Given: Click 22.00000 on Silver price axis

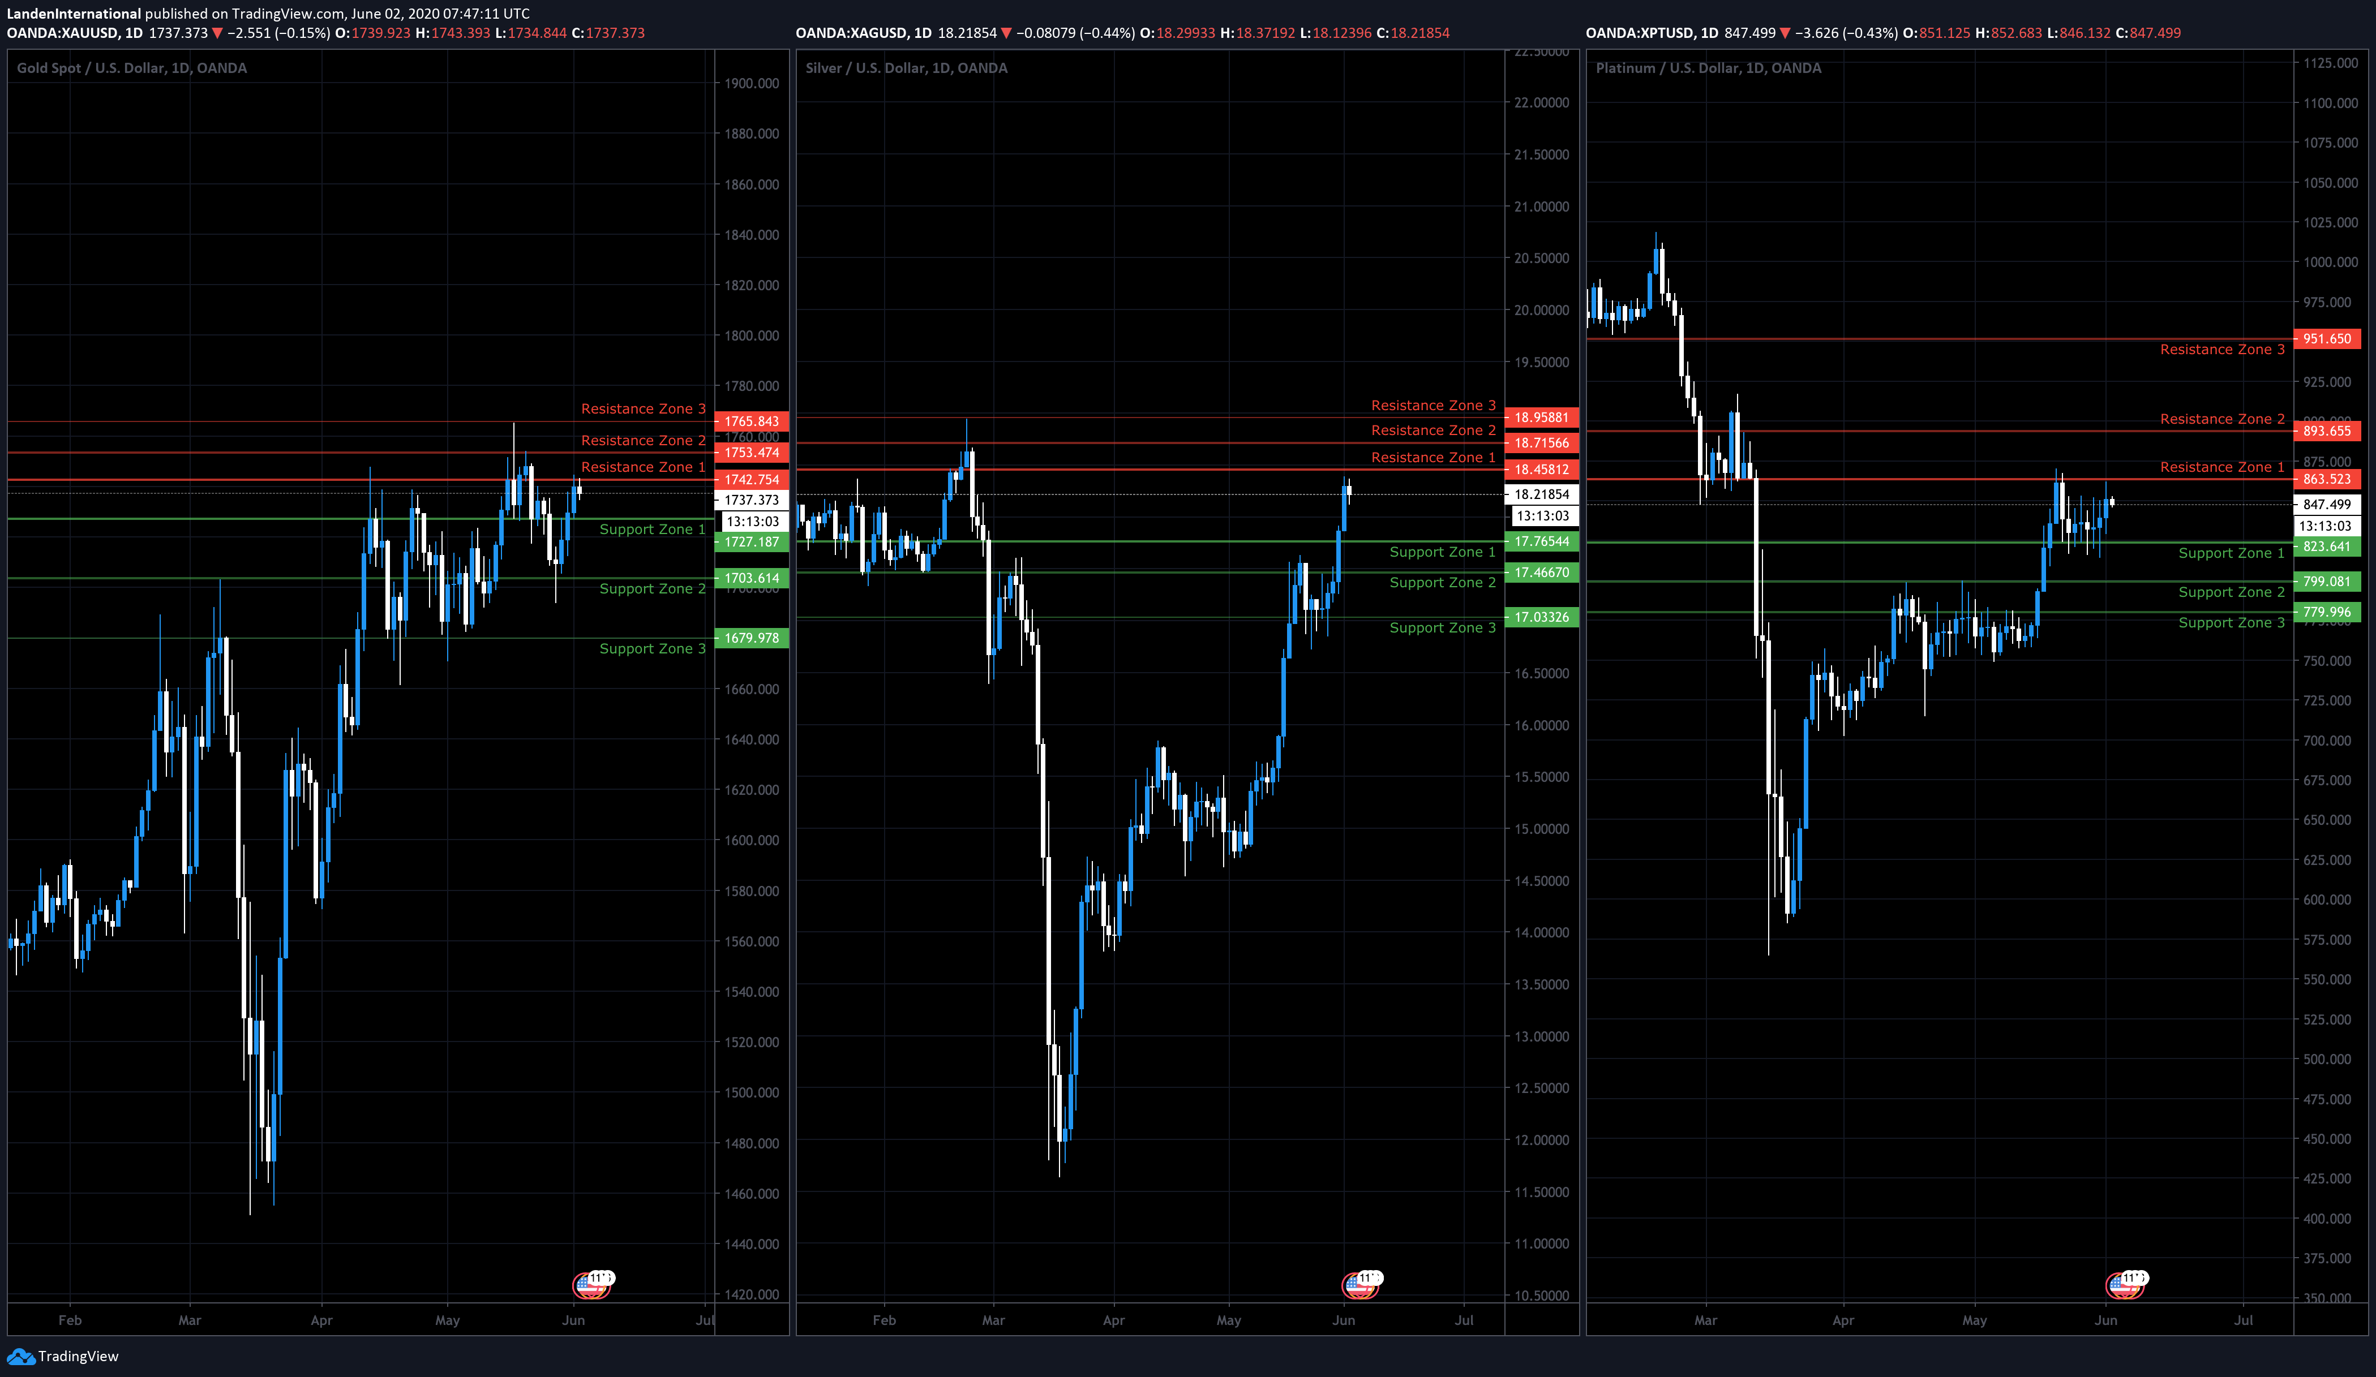Looking at the screenshot, I should coord(1542,103).
